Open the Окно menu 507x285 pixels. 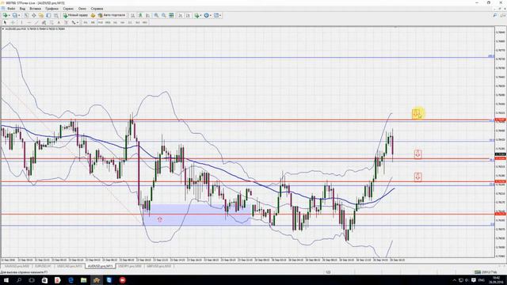pyautogui.click(x=82, y=9)
